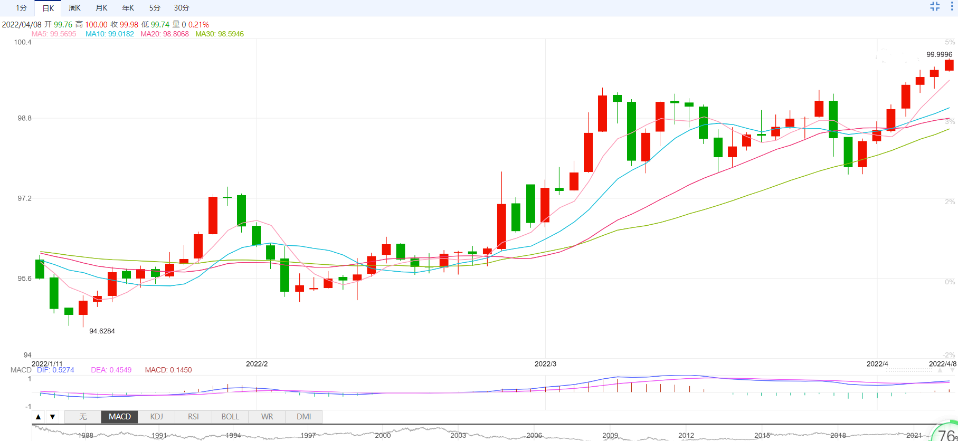This screenshot has height=441, width=958.
Task: Click the 2022/3 date axis label
Action: (545, 364)
